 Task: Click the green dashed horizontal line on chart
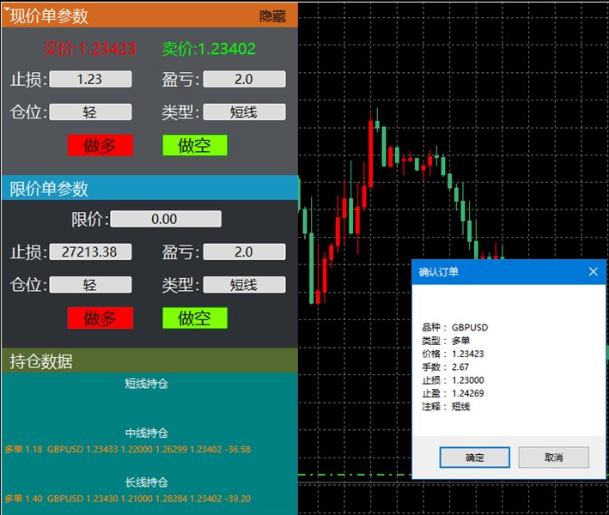click(x=355, y=475)
